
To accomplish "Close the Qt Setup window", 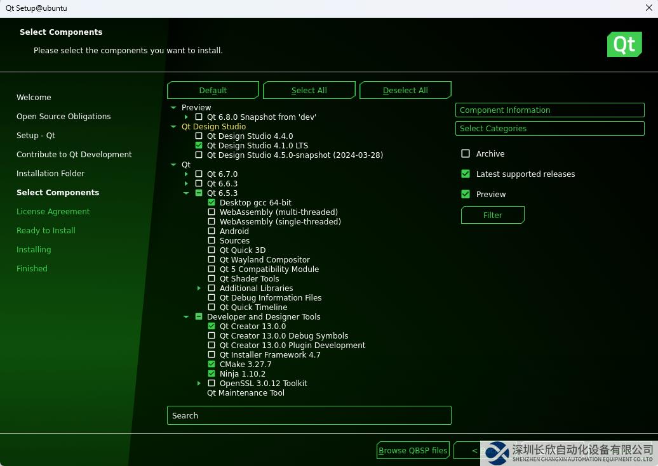I will (648, 8).
